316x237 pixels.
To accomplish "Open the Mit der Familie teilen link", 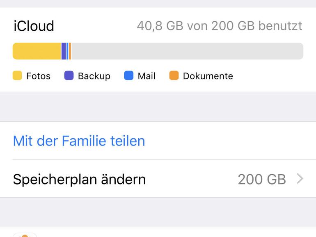I will point(79,141).
